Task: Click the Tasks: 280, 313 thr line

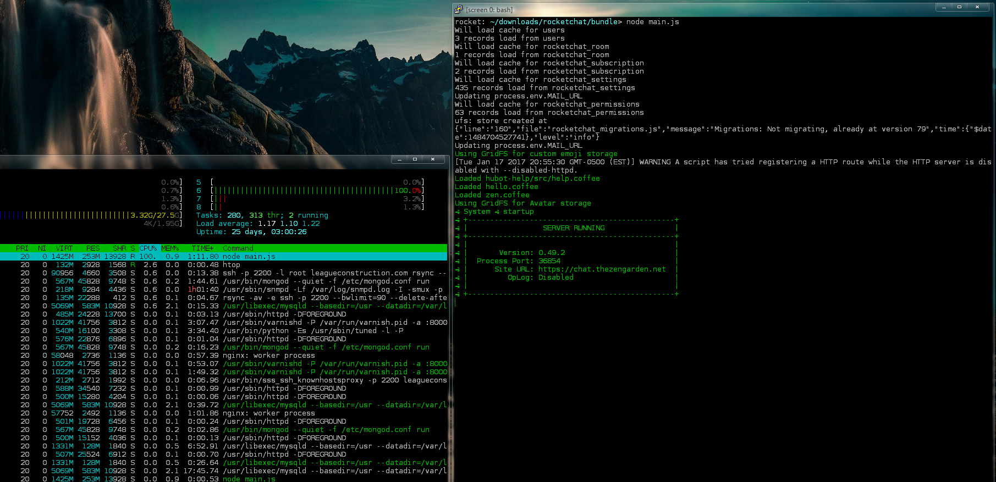Action: (x=262, y=215)
